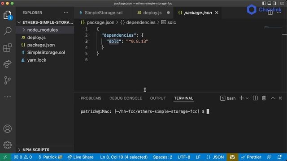The height and width of the screenshot is (161, 287).
Task: Open the deploy.js editor tab
Action: (152, 13)
